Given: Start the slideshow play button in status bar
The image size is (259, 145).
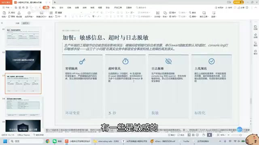Looking at the screenshot, I should pyautogui.click(x=210, y=135).
